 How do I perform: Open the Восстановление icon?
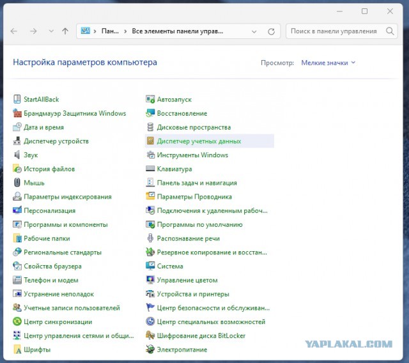[x=150, y=113]
